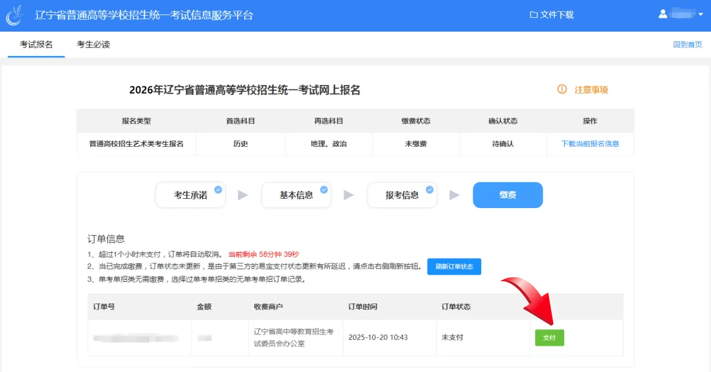
Task: Click the folder icon beside 文件下载
Action: (534, 15)
